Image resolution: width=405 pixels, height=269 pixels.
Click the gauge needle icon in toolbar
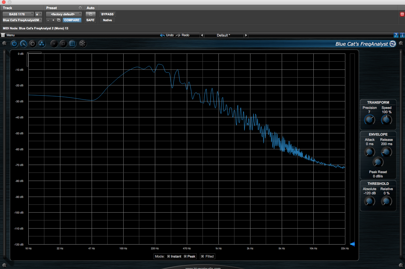(x=23, y=43)
